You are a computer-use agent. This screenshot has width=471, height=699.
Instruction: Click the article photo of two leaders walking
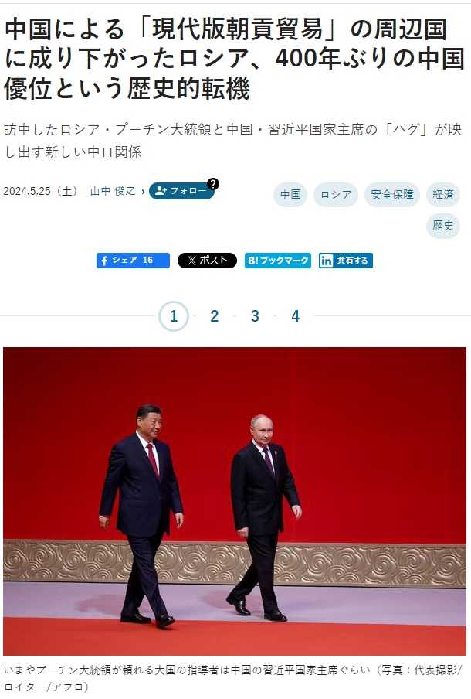[235, 501]
